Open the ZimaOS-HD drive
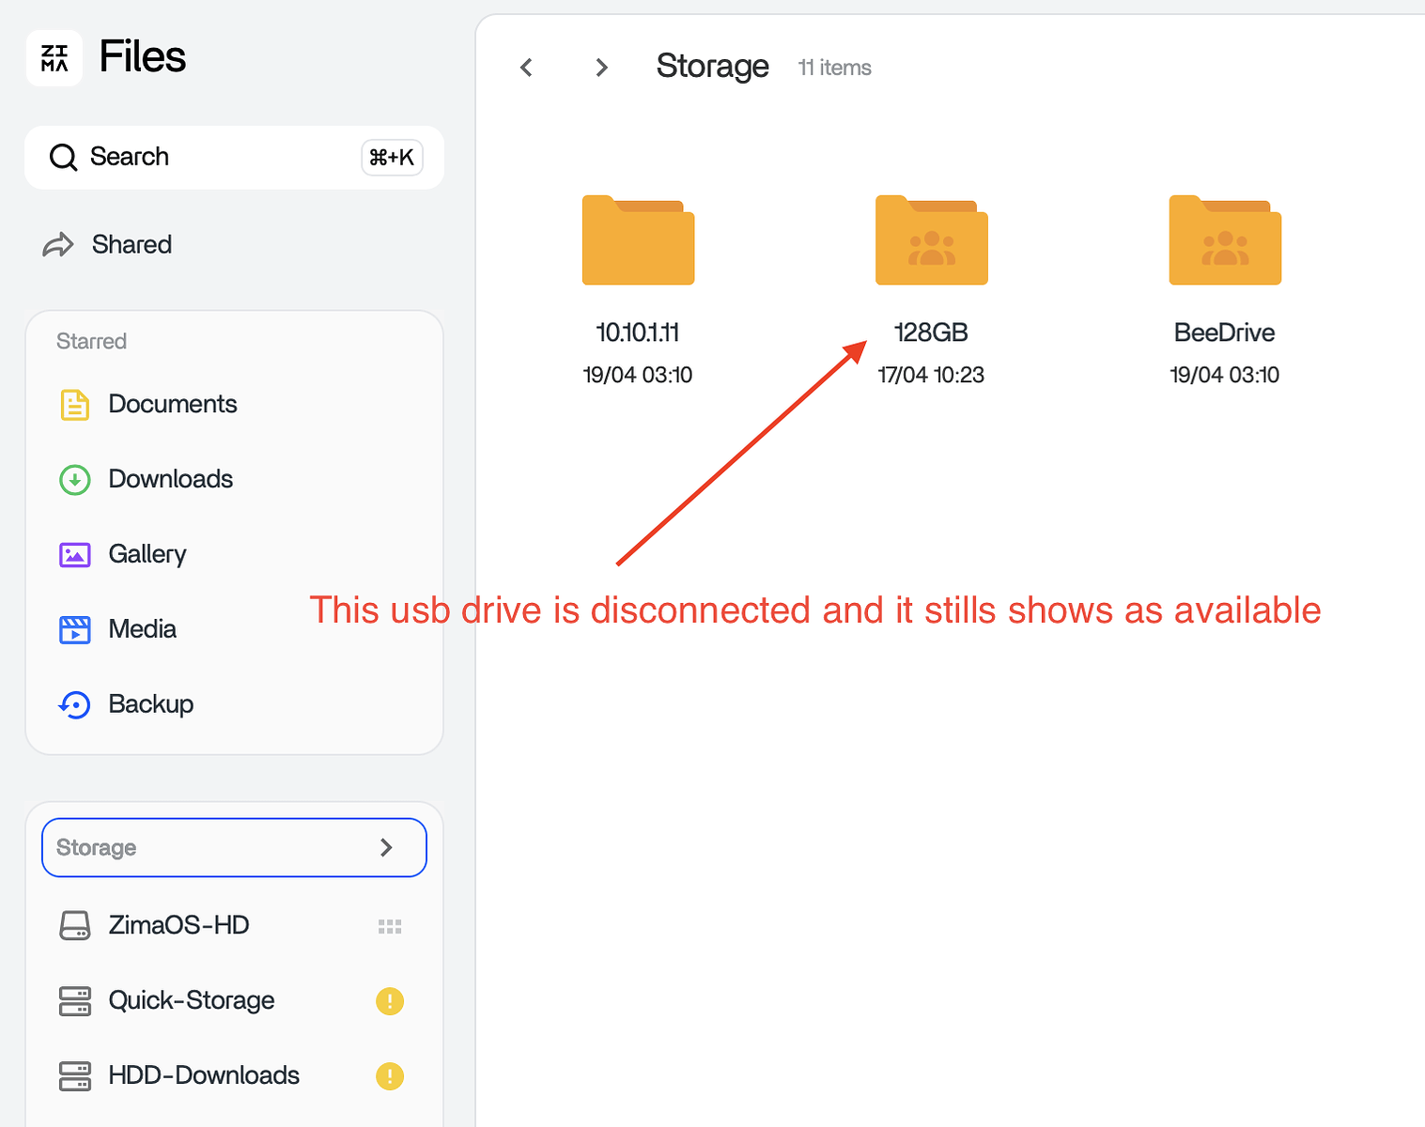Image resolution: width=1425 pixels, height=1127 pixels. 178,925
